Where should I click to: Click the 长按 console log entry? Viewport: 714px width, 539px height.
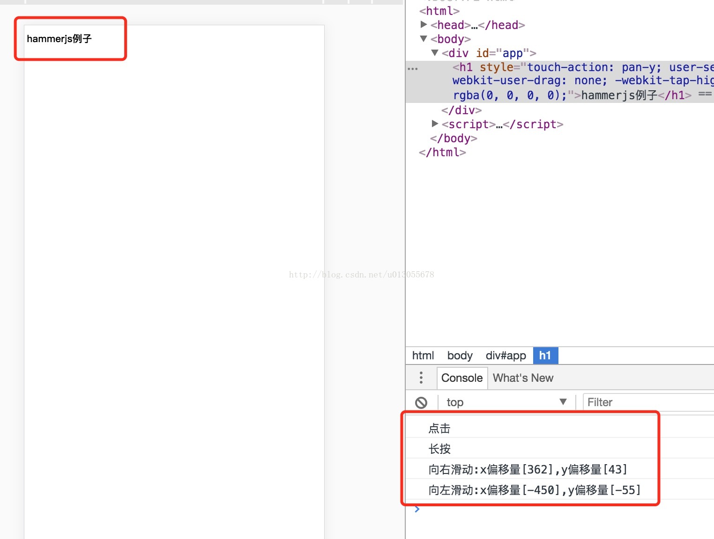439,449
